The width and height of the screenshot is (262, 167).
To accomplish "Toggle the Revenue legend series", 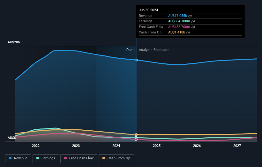I will pos(18,158).
